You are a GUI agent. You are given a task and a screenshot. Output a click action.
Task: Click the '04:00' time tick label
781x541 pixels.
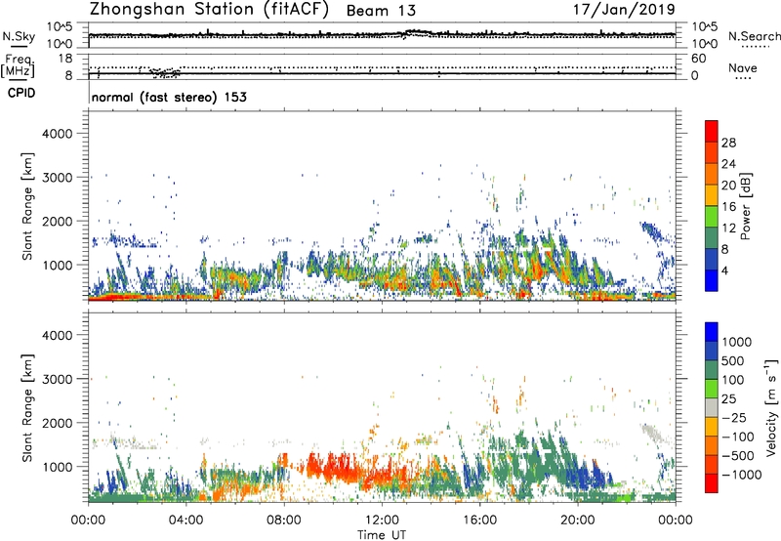coord(185,520)
